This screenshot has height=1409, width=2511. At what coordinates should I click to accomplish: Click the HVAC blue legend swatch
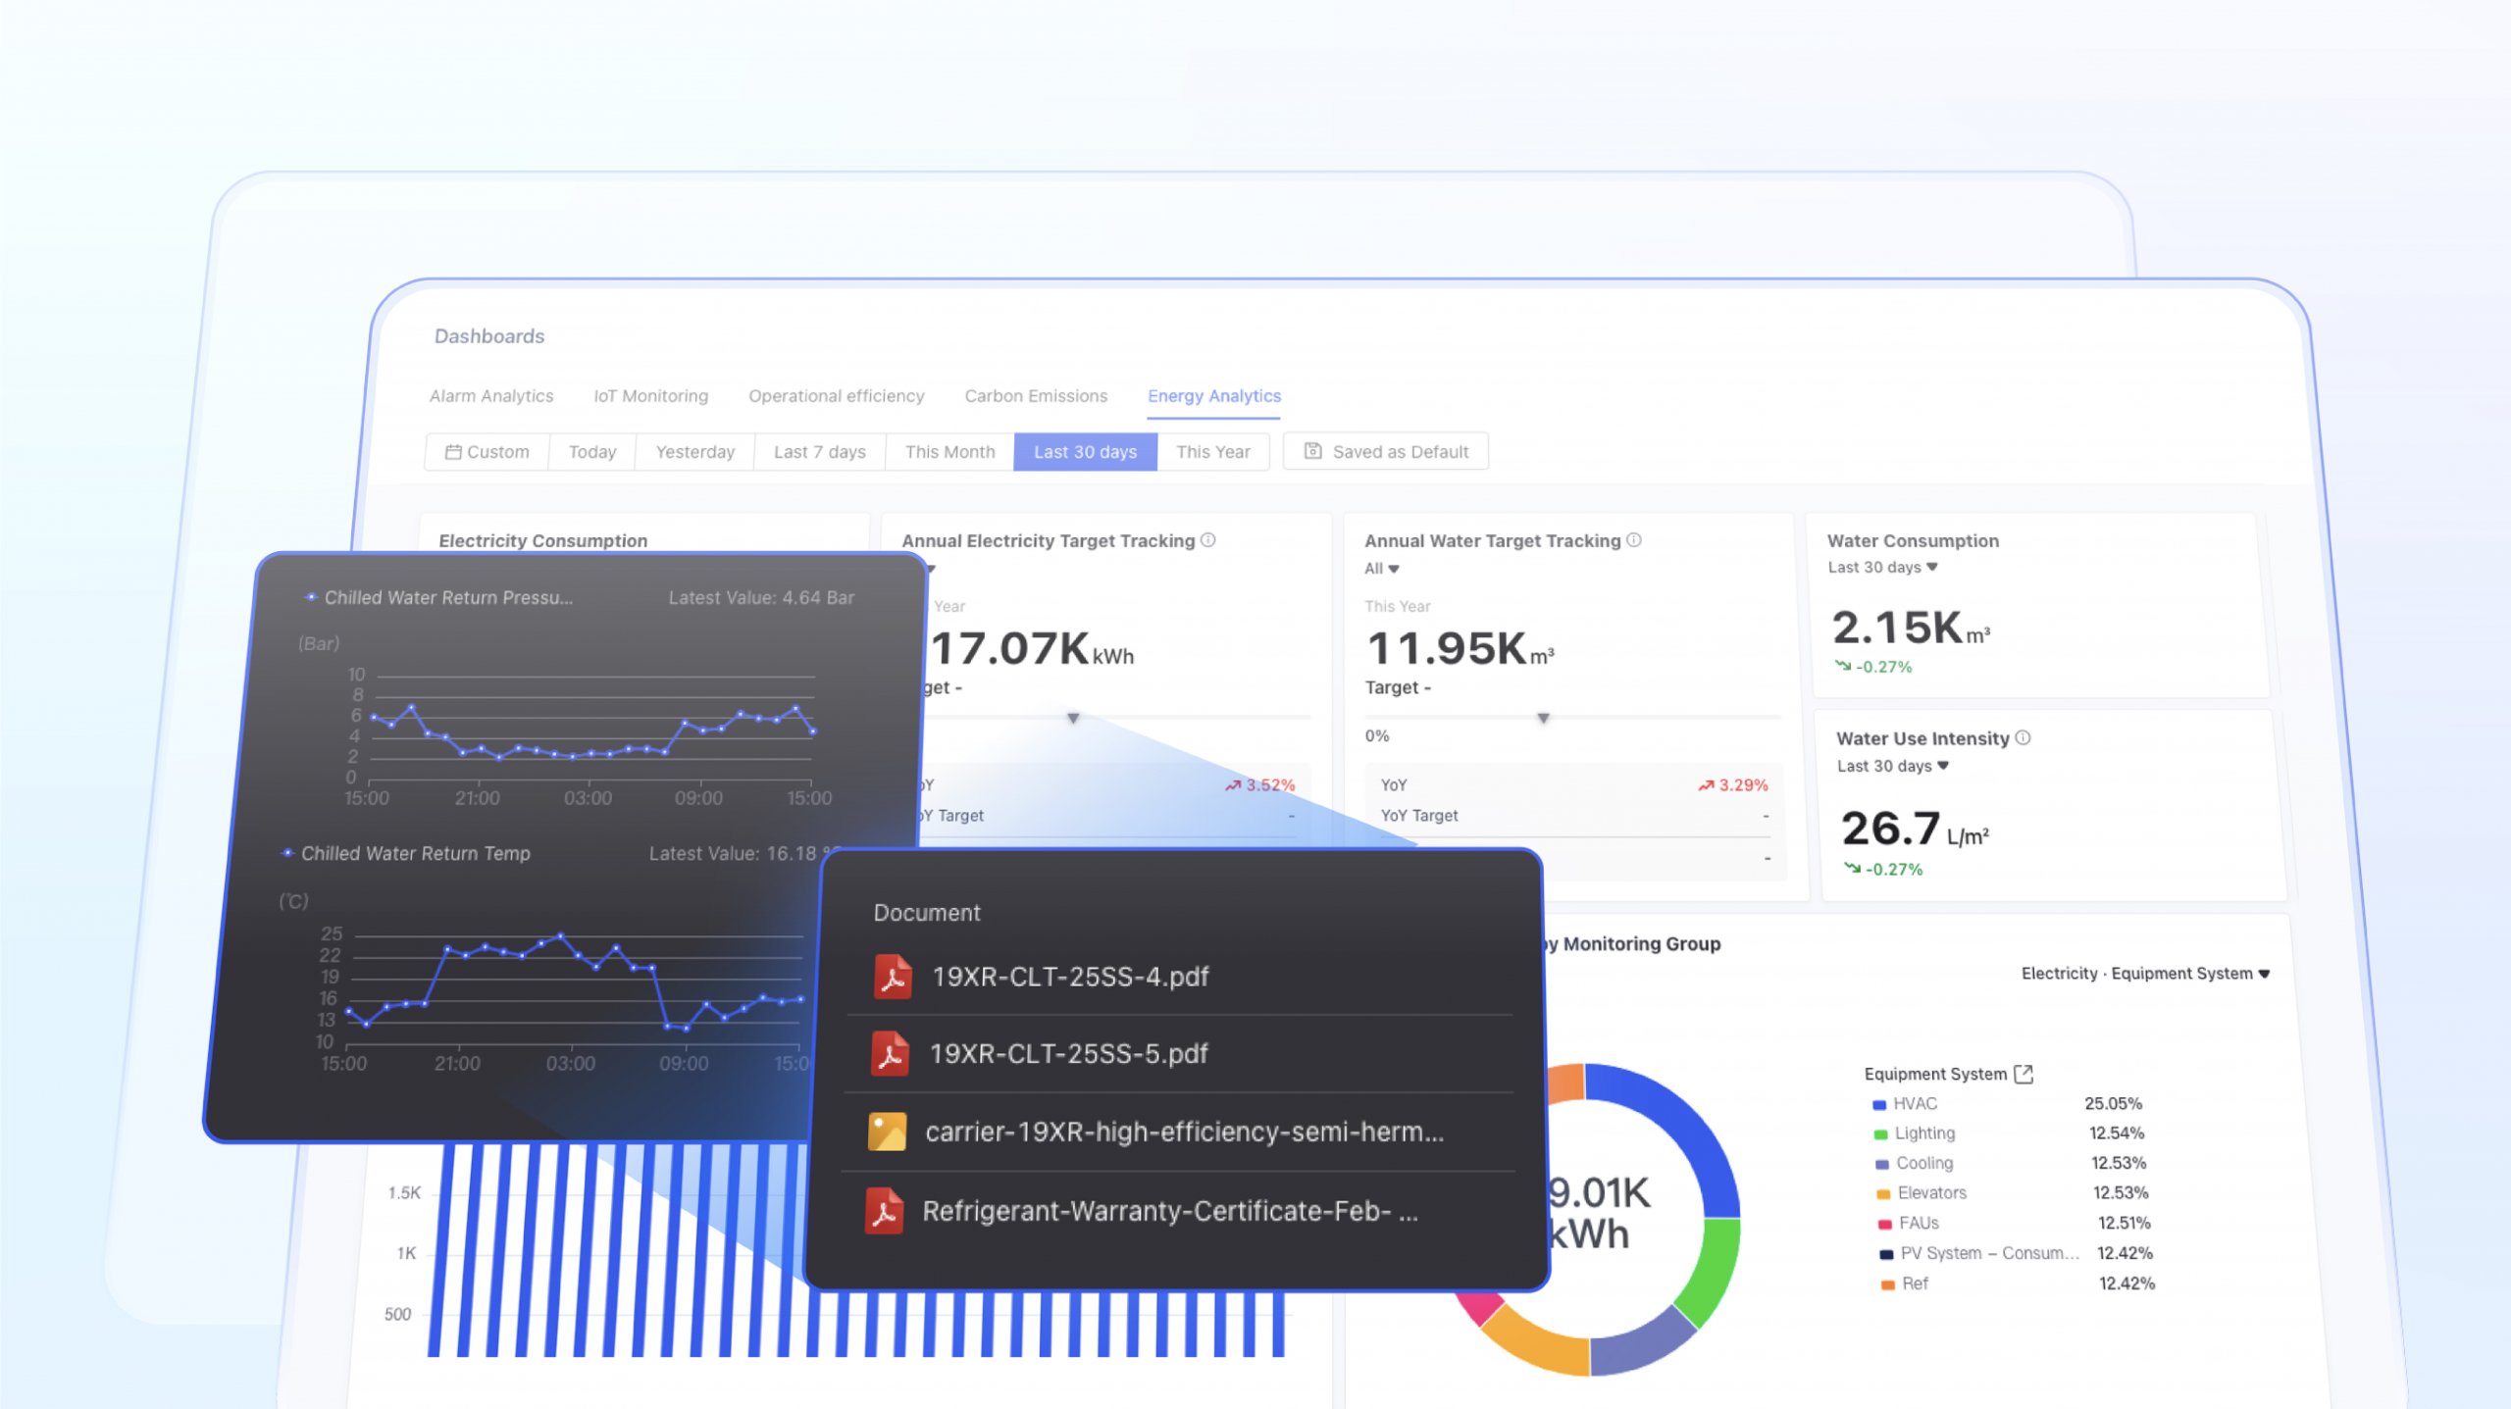point(1879,1105)
